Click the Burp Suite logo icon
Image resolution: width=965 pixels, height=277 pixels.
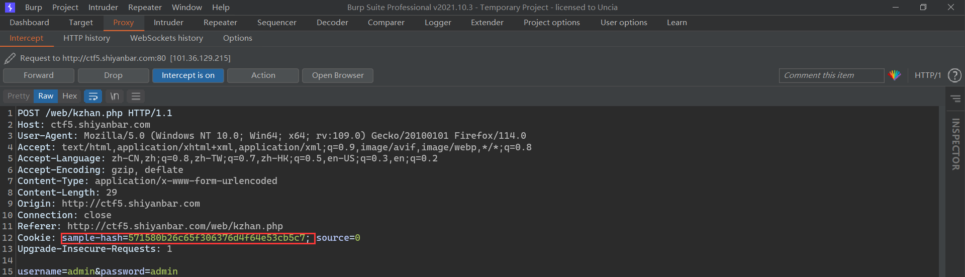pyautogui.click(x=10, y=7)
